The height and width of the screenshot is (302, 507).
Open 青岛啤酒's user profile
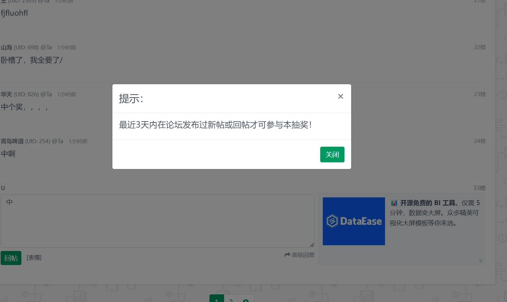click(x=12, y=141)
